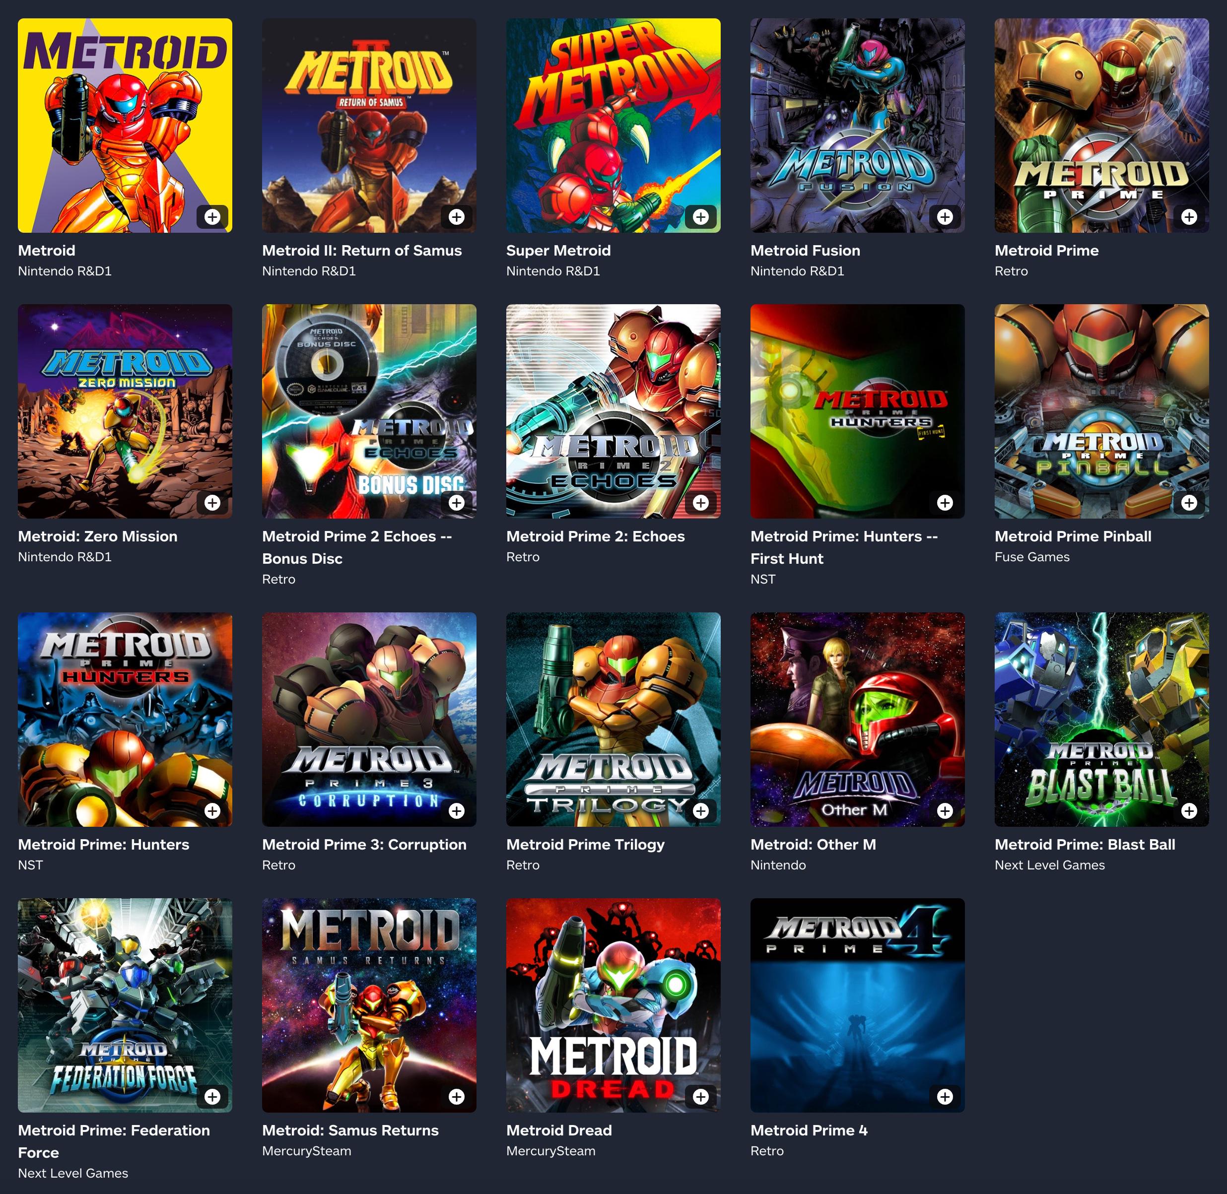The height and width of the screenshot is (1194, 1227).
Task: Click 'Retro' under Metroid Prime 4
Action: pos(767,1151)
